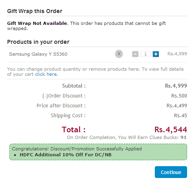Click the Price after Discount value Rs.4,499
Screen dimensions: 193x193
tap(177, 106)
